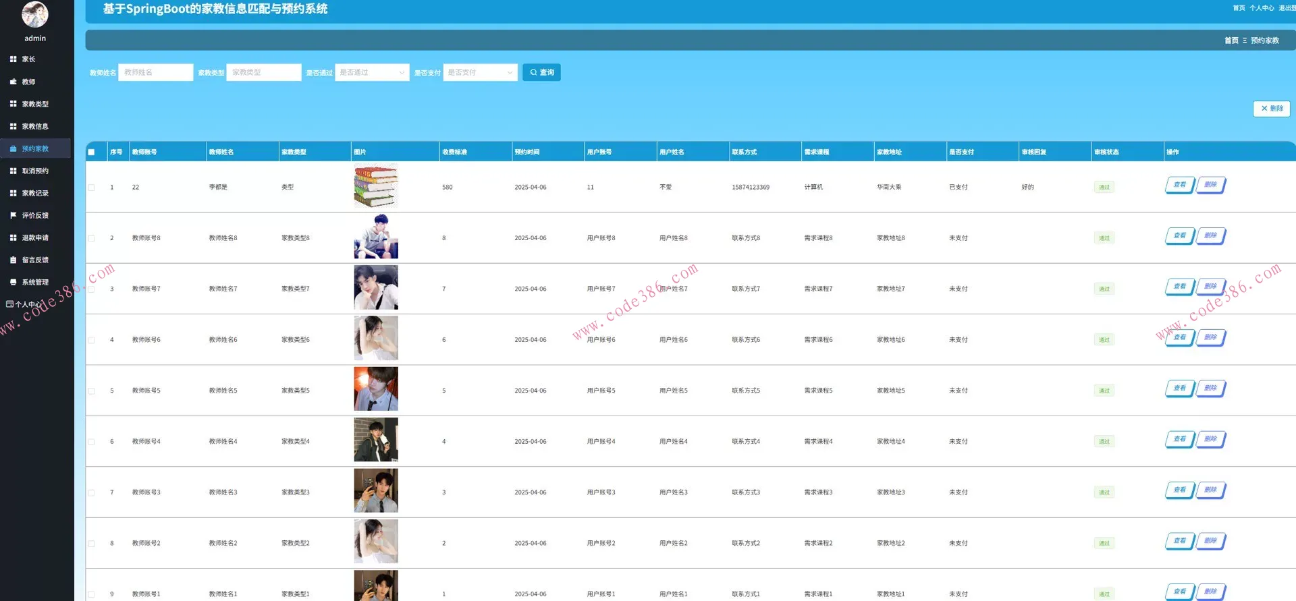View details of the 教师账号8 row
The image size is (1296, 601).
[1180, 235]
